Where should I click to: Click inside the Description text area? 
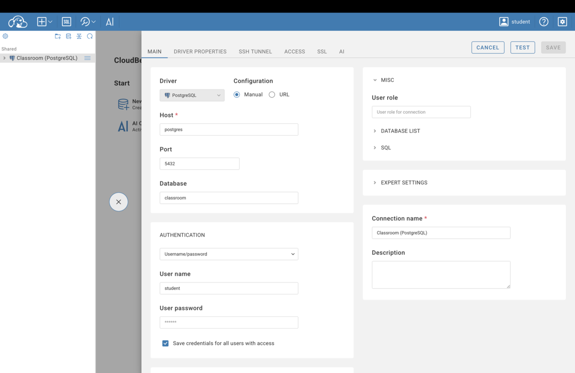(441, 274)
